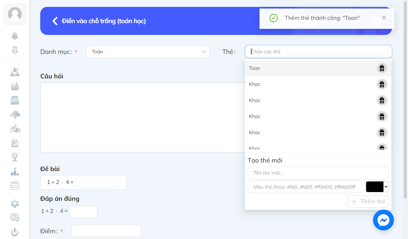Click the black tag color swatch

[375, 187]
